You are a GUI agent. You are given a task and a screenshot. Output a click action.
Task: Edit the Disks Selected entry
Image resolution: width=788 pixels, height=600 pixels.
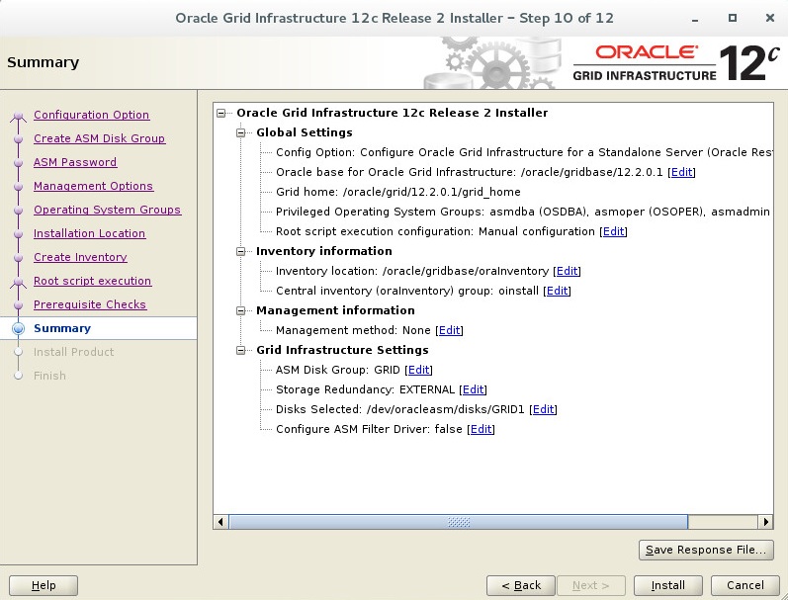(543, 409)
